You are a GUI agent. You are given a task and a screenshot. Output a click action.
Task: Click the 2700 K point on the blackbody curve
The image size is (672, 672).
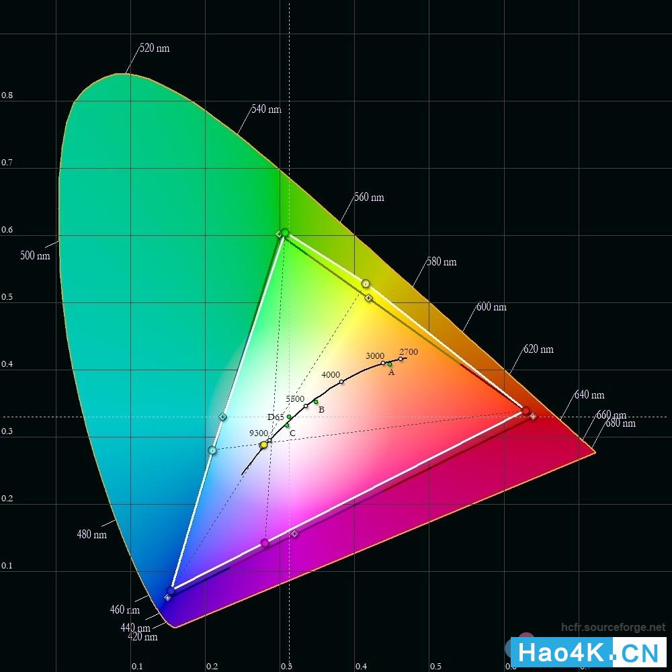[400, 358]
